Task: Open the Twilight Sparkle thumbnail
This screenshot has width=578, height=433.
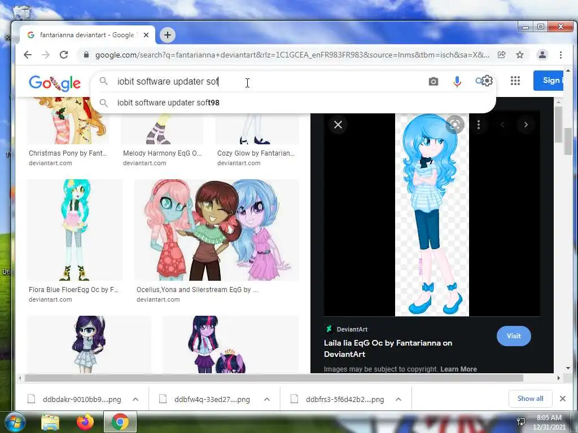Action: tap(231, 344)
